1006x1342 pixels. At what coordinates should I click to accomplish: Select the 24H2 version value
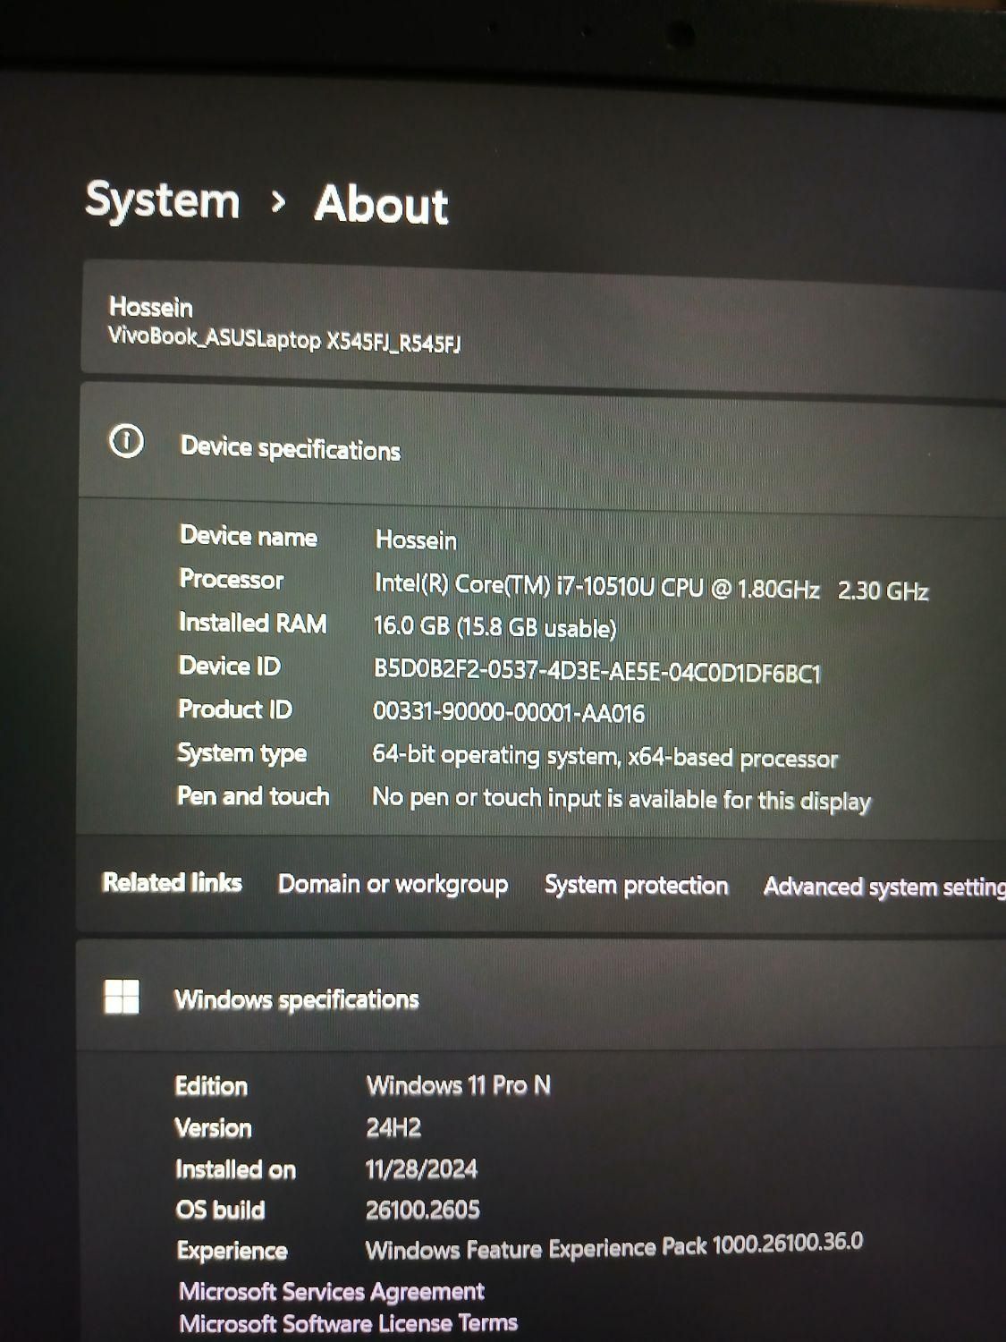[x=393, y=1127]
